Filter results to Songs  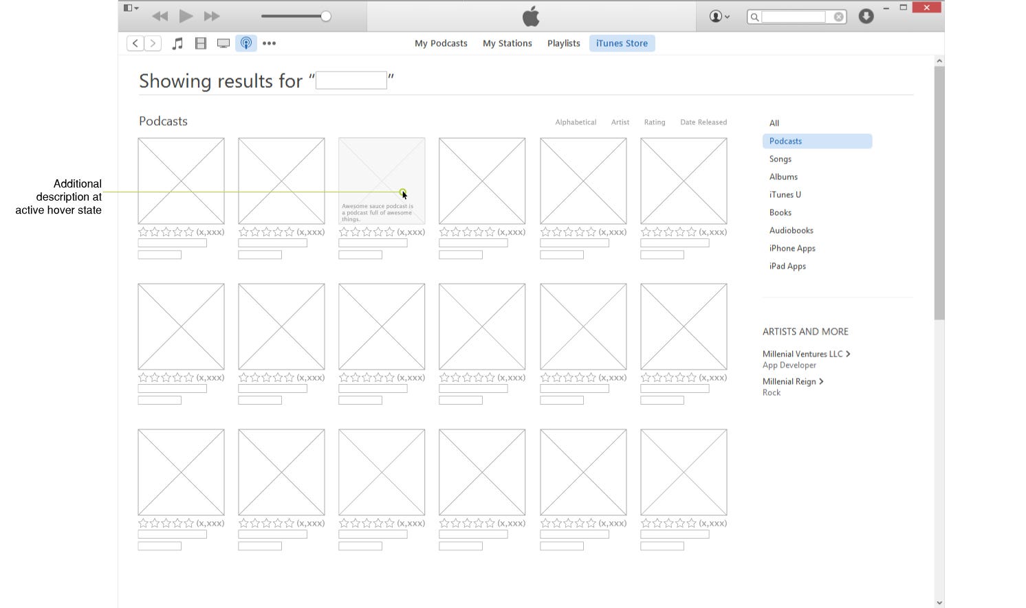781,159
